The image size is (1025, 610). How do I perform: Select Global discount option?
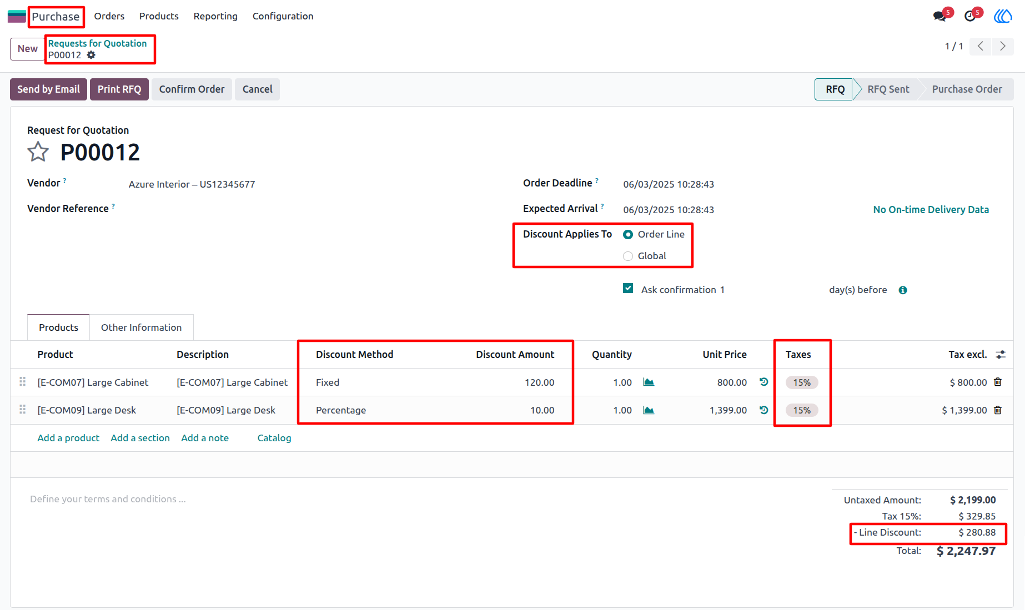pos(628,256)
